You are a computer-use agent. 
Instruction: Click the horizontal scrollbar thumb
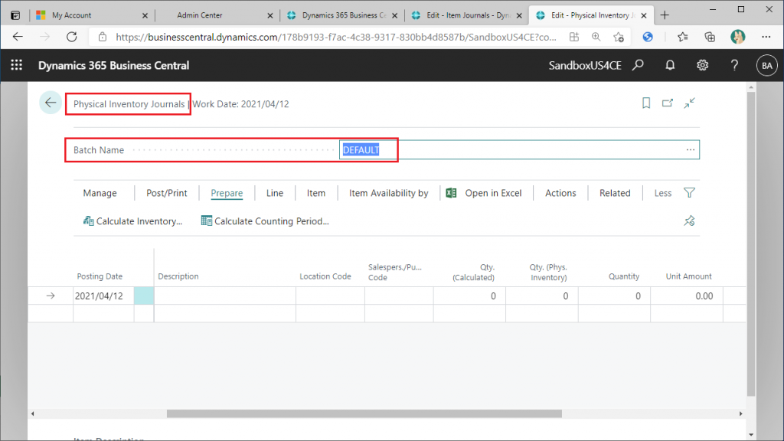[x=364, y=413]
